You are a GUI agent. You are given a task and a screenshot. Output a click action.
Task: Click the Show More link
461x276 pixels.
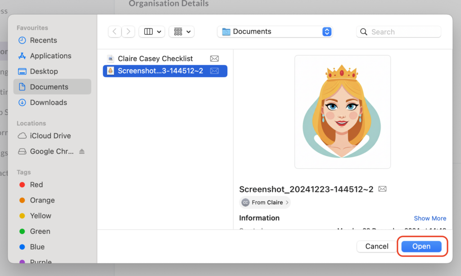[430, 218]
